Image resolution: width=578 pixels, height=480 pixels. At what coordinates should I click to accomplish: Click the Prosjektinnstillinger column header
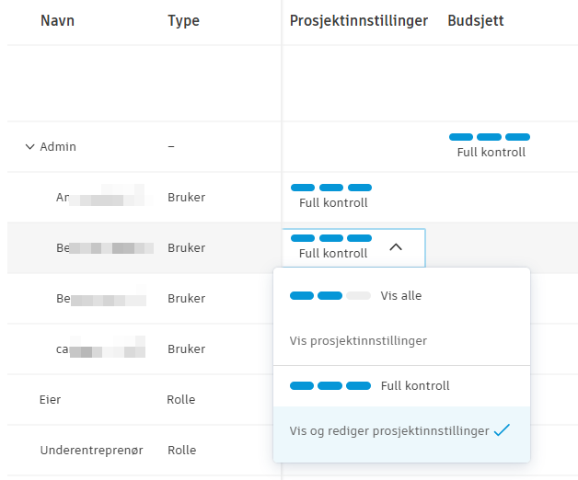pyautogui.click(x=358, y=21)
